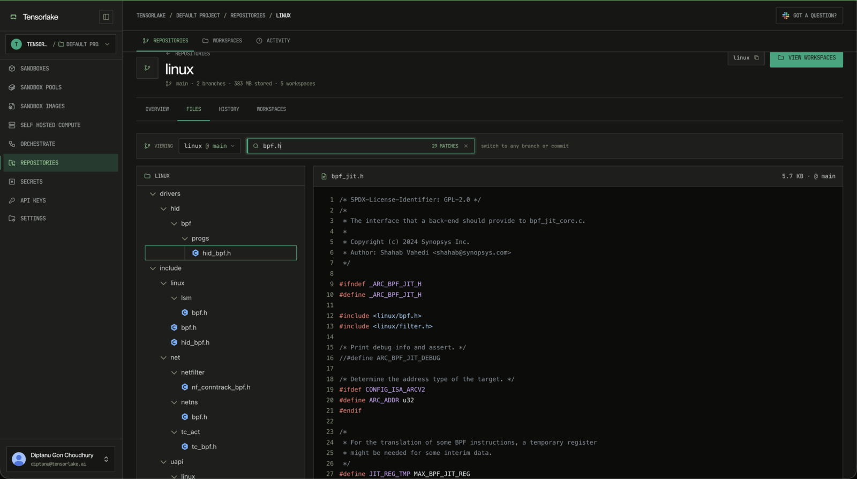Open Sandbox Pools in sidebar
Screen dimensions: 857x479
pos(61,87)
